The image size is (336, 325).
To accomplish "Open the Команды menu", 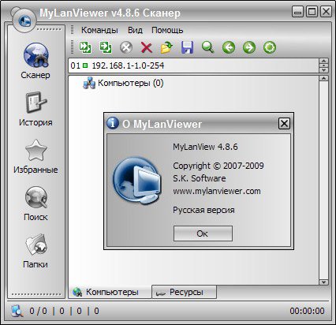I will point(99,30).
